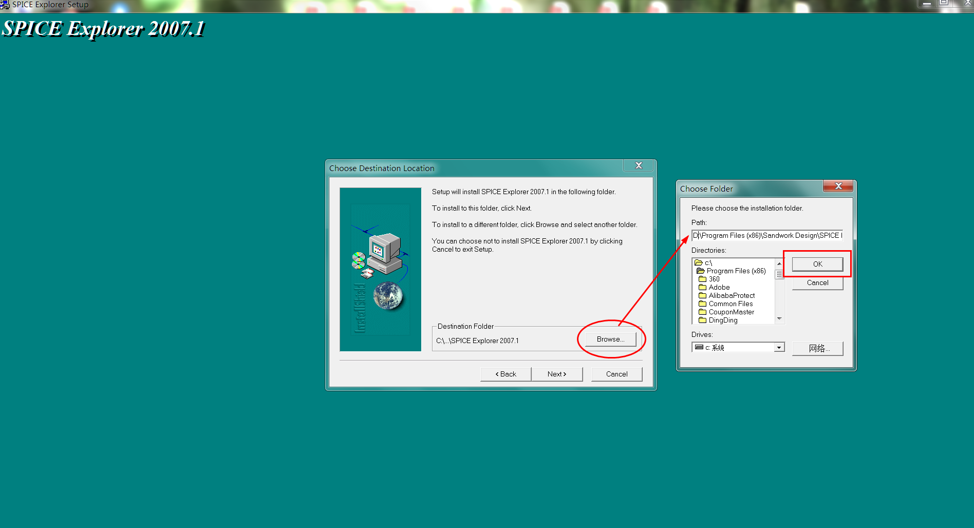The width and height of the screenshot is (974, 528).
Task: Click the drive icon in the Drives box
Action: pyautogui.click(x=698, y=347)
